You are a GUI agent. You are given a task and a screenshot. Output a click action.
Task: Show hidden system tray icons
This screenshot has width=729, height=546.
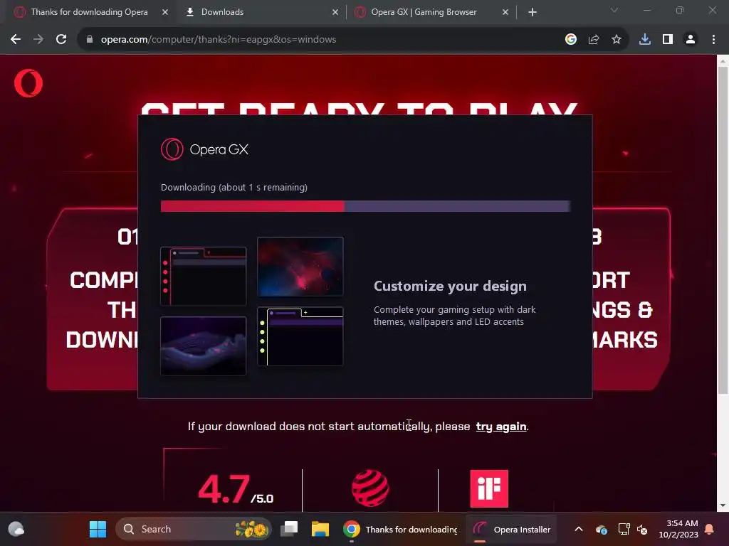point(579,529)
